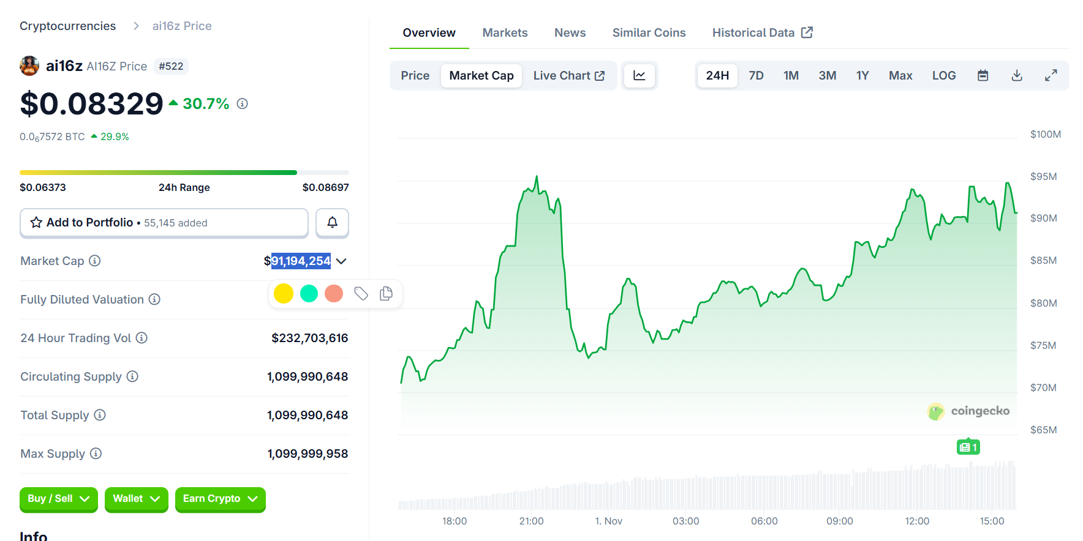
Task: Click the copy icon in highlight popup
Action: point(386,294)
